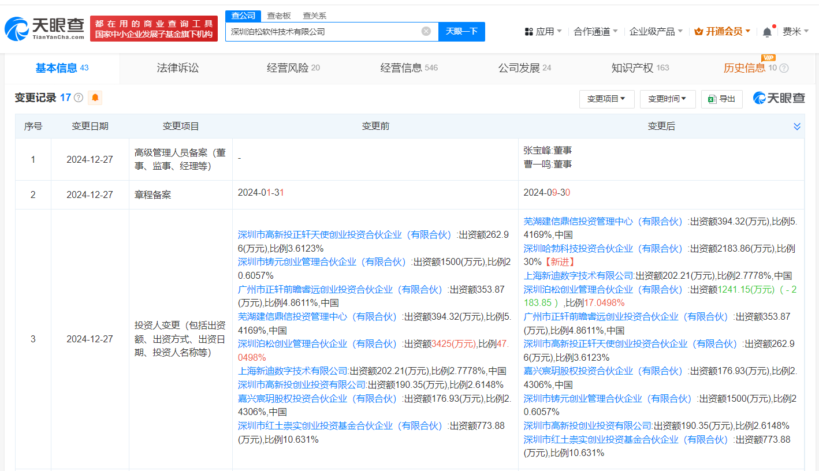Open 芜湖建信鼎信投资管理中心 link in 变更前
This screenshot has height=471, width=819.
[x=320, y=316]
